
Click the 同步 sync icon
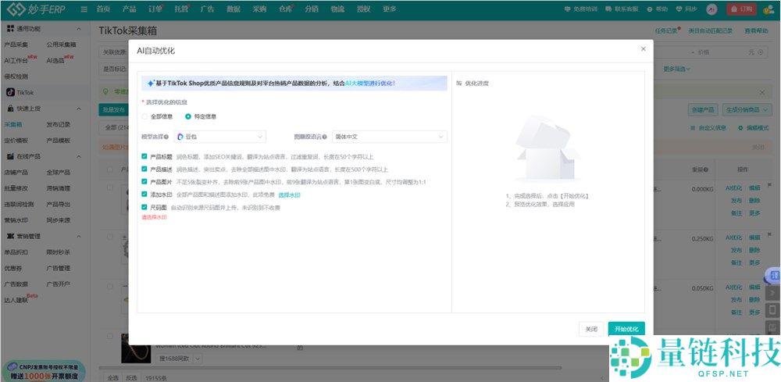(679, 9)
